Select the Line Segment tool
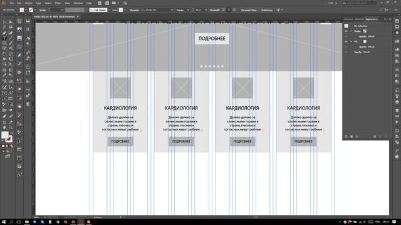 [11, 38]
